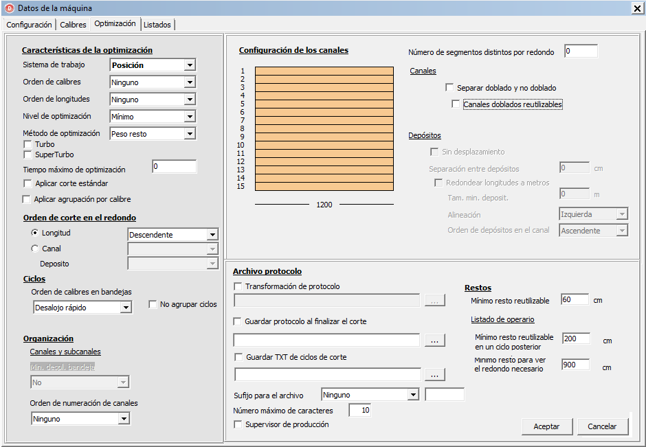Browse for the TXT de ciclos file path

coord(434,375)
